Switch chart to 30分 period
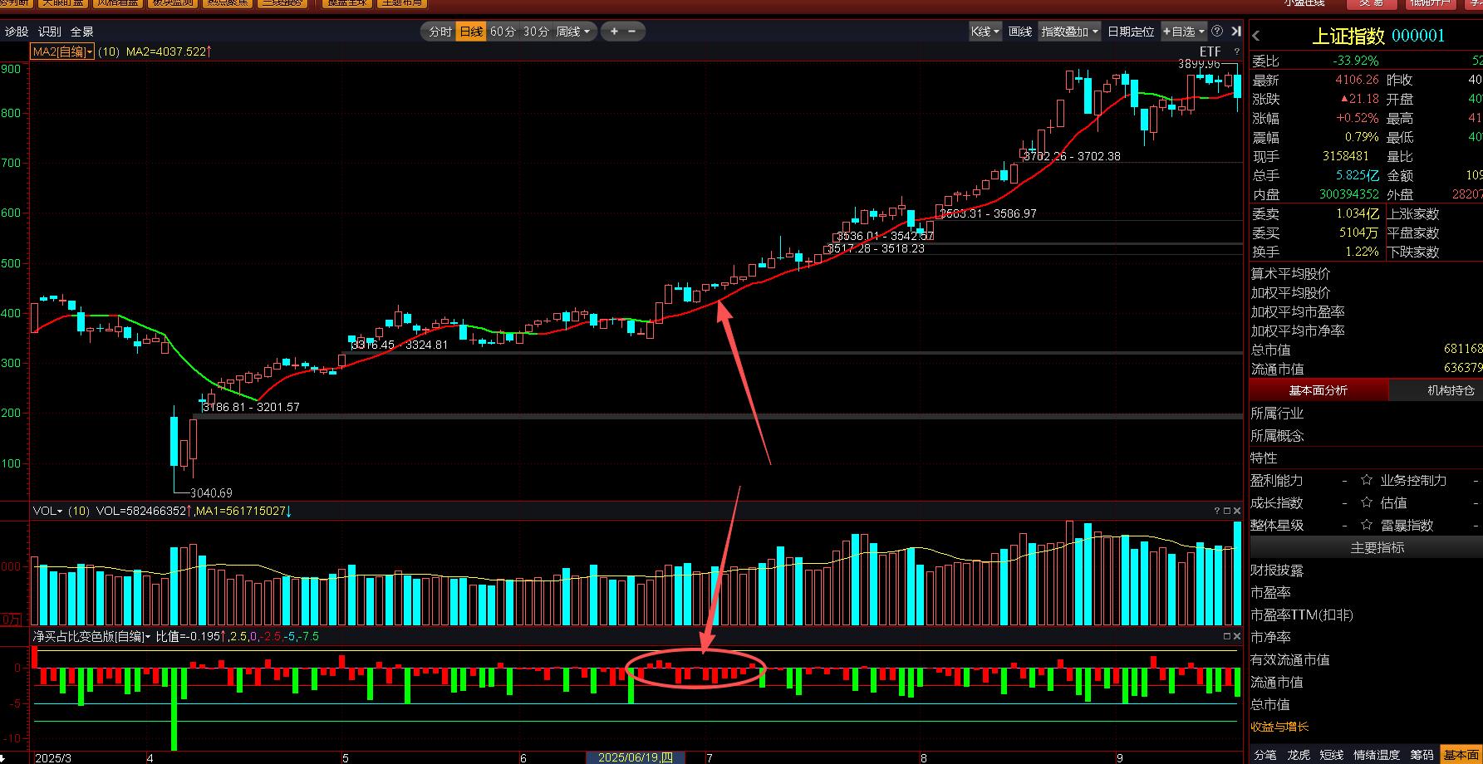This screenshot has width=1483, height=764. coord(536,32)
